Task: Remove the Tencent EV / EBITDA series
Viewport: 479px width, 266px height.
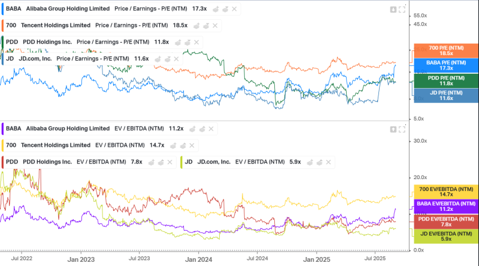Action: tap(192, 146)
